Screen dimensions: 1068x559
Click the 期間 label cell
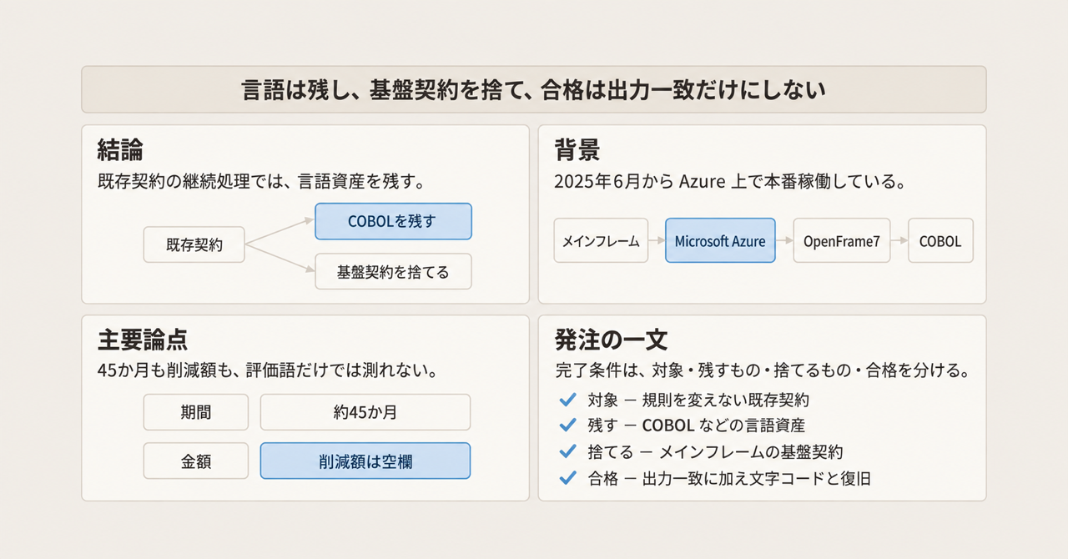[196, 412]
